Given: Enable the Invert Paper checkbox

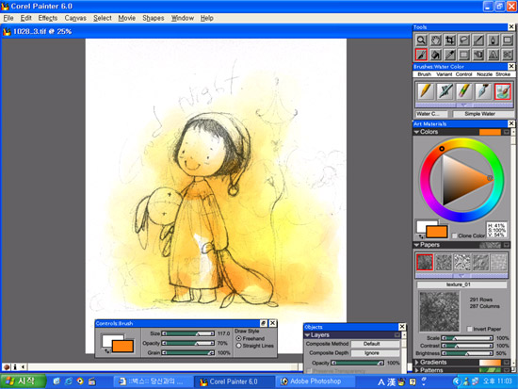Looking at the screenshot, I should tap(469, 329).
